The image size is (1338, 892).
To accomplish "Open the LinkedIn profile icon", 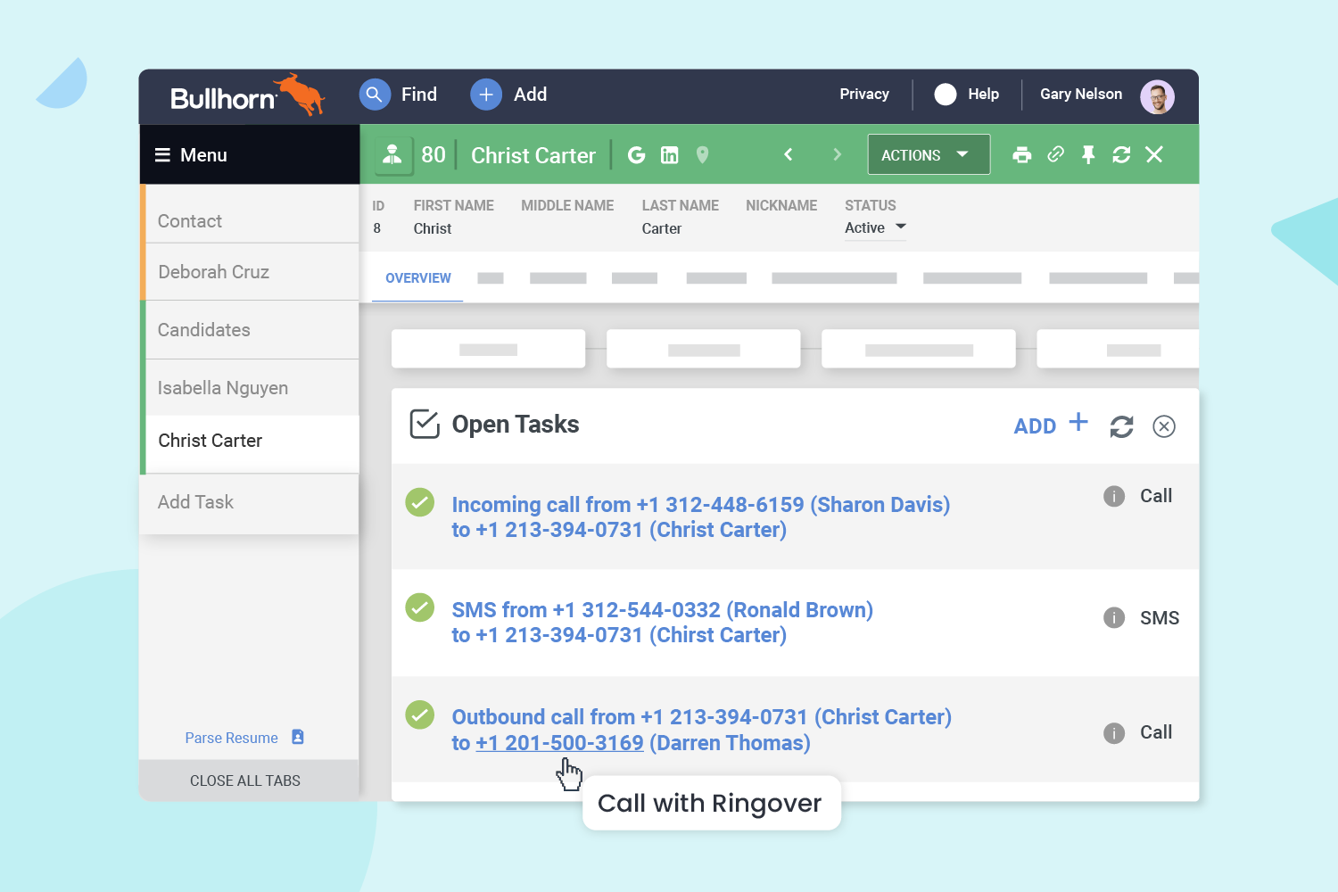I will pyautogui.click(x=669, y=155).
